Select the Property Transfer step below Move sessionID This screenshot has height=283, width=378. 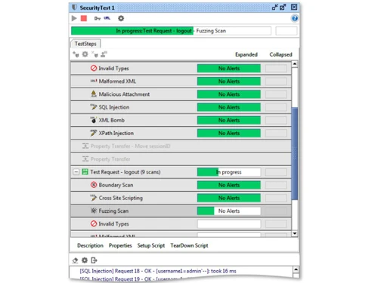click(181, 159)
